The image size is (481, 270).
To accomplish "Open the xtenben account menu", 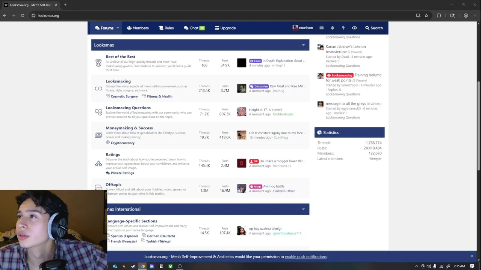I will click(x=303, y=28).
